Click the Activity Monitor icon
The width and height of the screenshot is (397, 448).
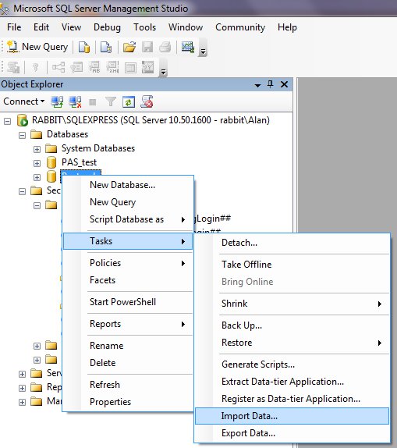(188, 47)
